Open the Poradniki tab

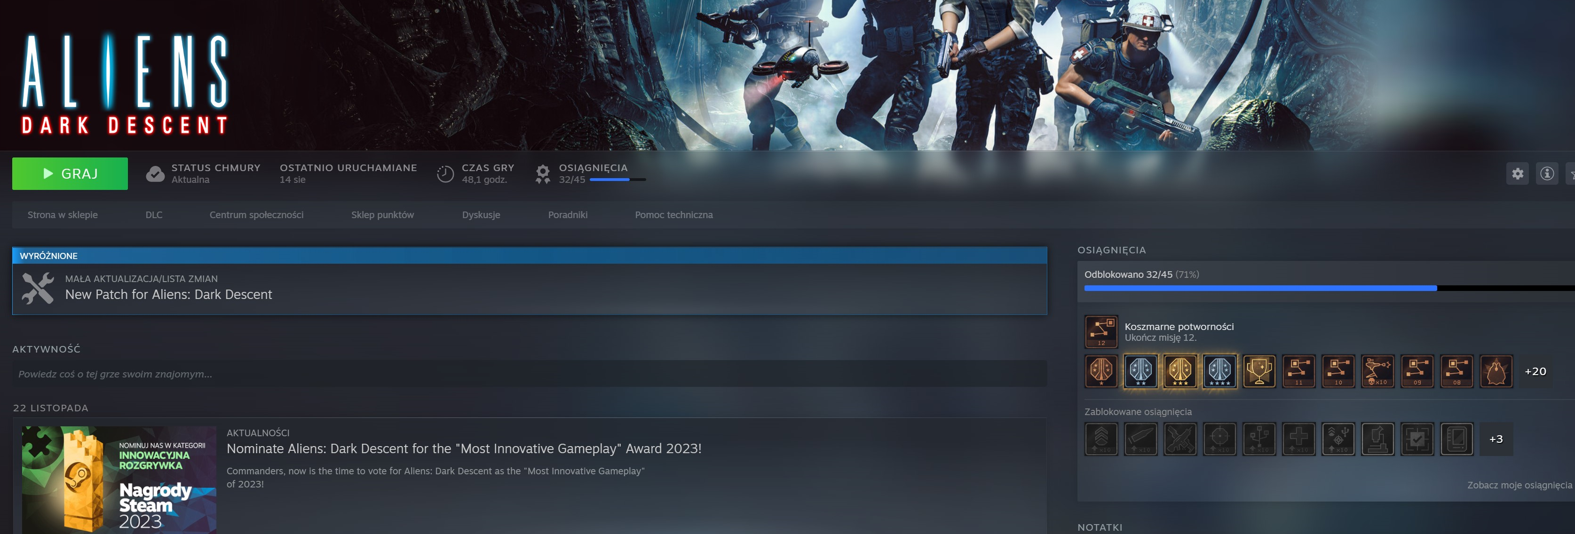click(x=567, y=214)
